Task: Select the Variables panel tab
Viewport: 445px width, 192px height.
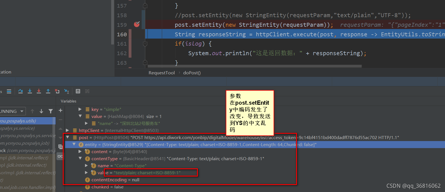Action: click(x=68, y=101)
